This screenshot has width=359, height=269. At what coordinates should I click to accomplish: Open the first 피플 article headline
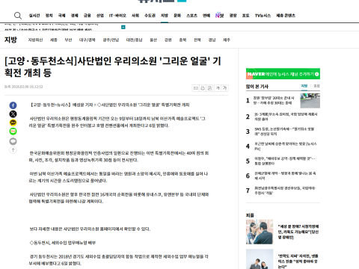(x=298, y=232)
